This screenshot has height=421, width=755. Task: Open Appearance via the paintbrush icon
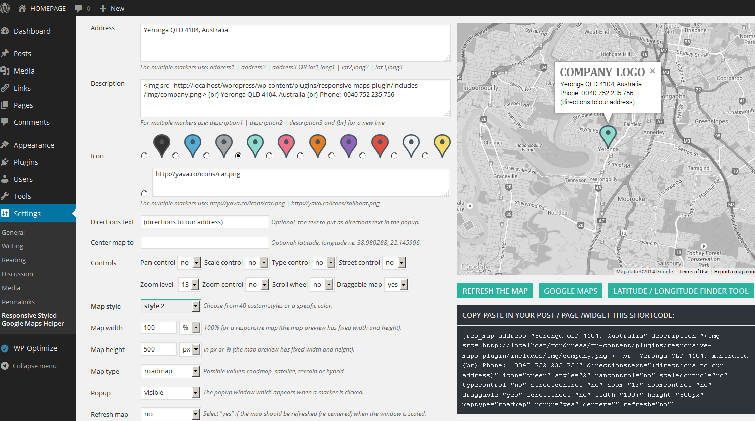click(5, 145)
